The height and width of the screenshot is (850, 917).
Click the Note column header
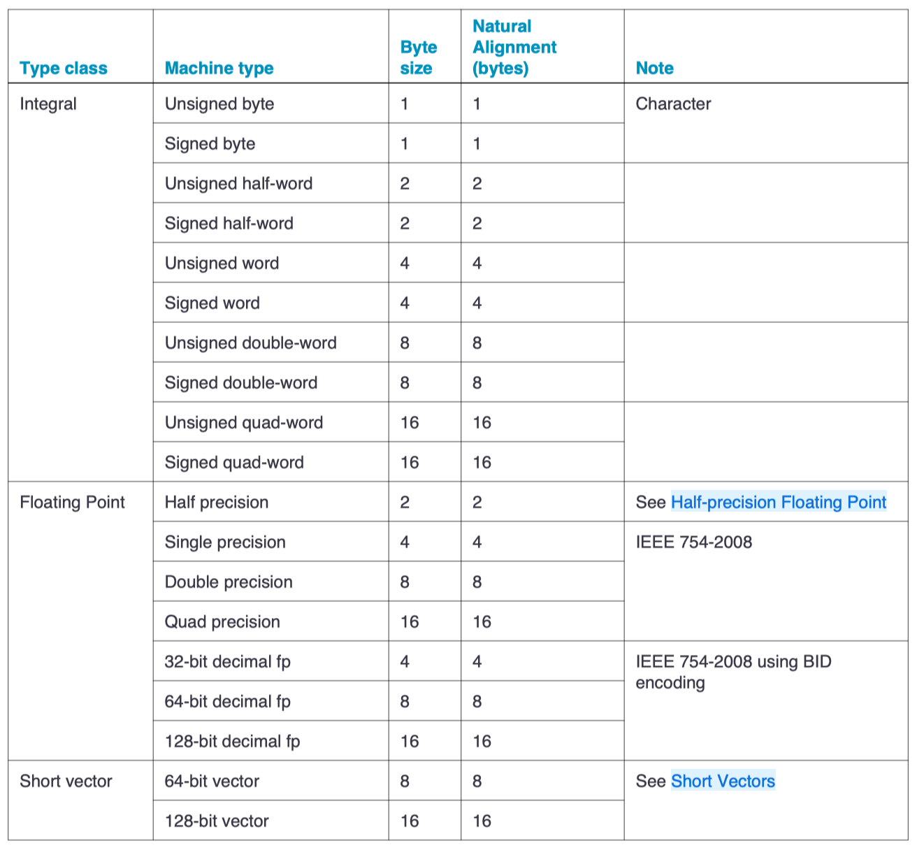(654, 68)
